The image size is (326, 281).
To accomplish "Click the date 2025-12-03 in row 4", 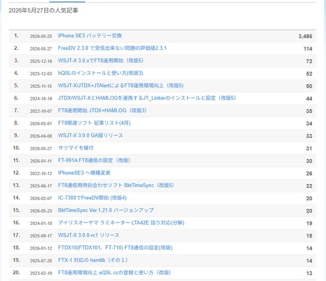I will 41,74.
